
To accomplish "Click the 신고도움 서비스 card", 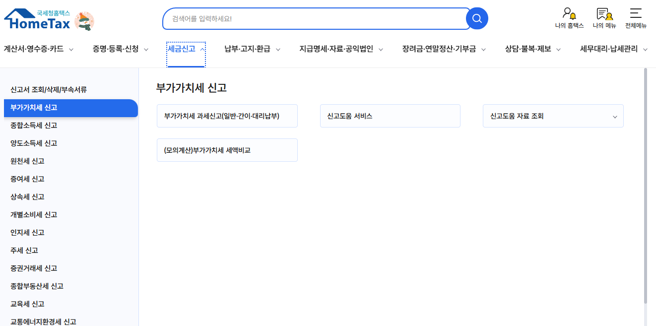I will tap(390, 116).
